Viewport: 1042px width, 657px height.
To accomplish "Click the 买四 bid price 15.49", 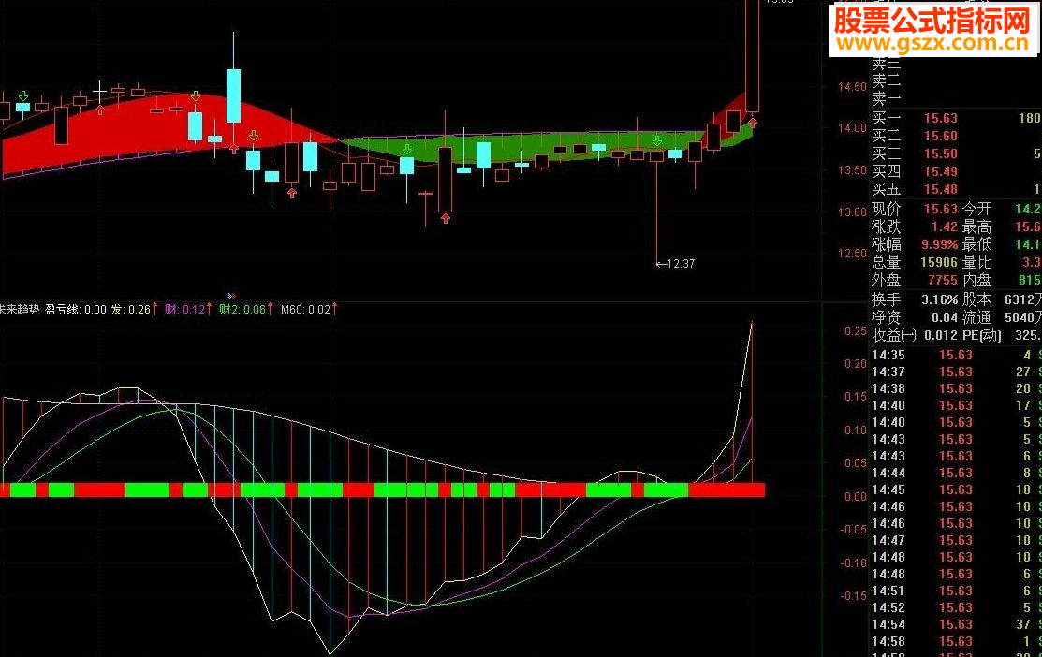I will (x=940, y=172).
